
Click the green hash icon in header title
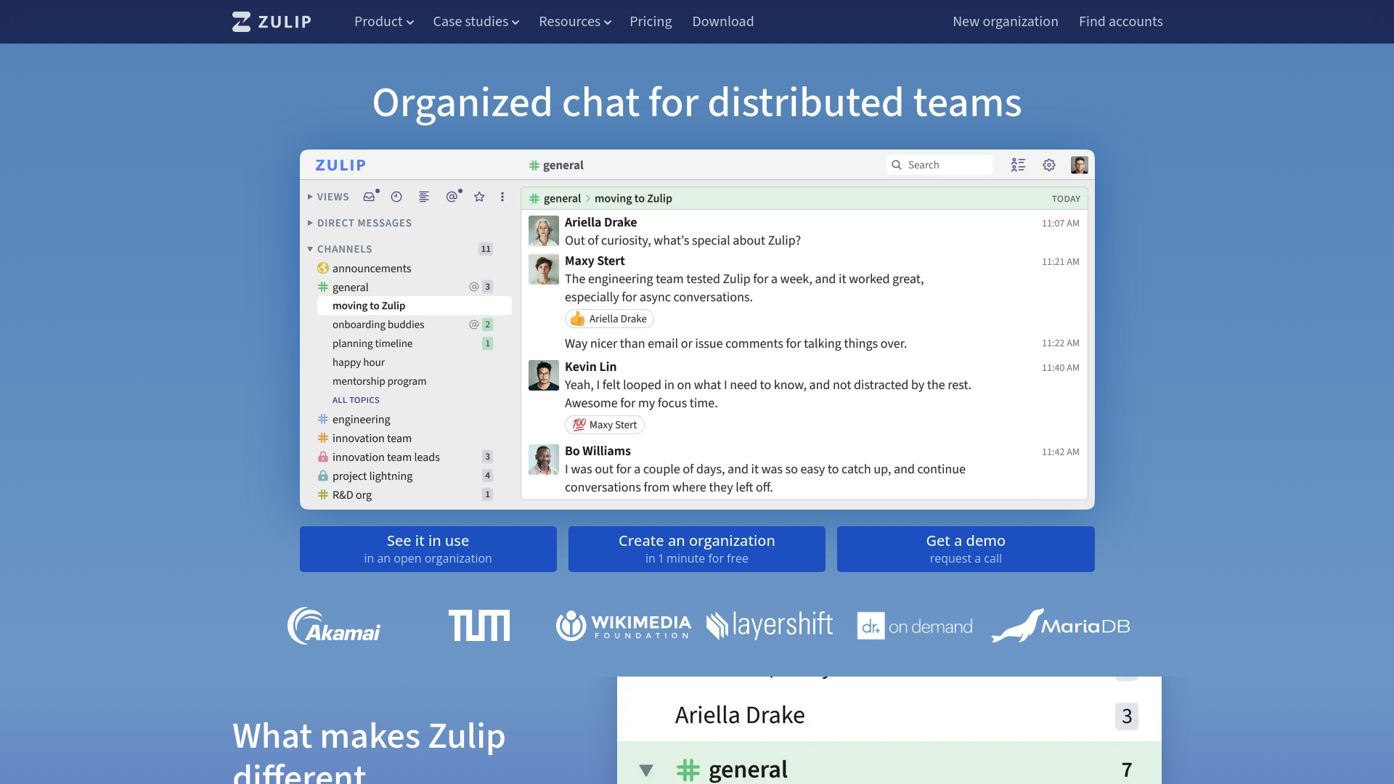[x=534, y=166]
